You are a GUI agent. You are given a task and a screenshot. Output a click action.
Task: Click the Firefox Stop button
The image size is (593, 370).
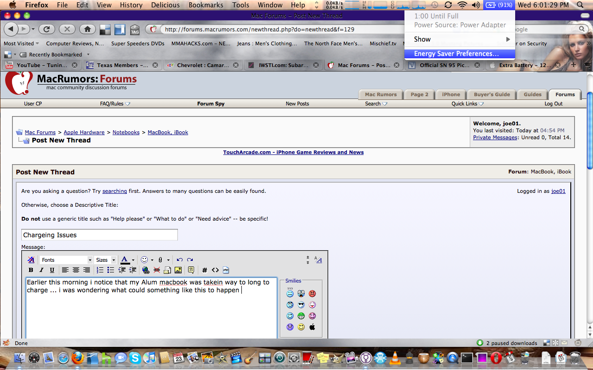pos(67,29)
